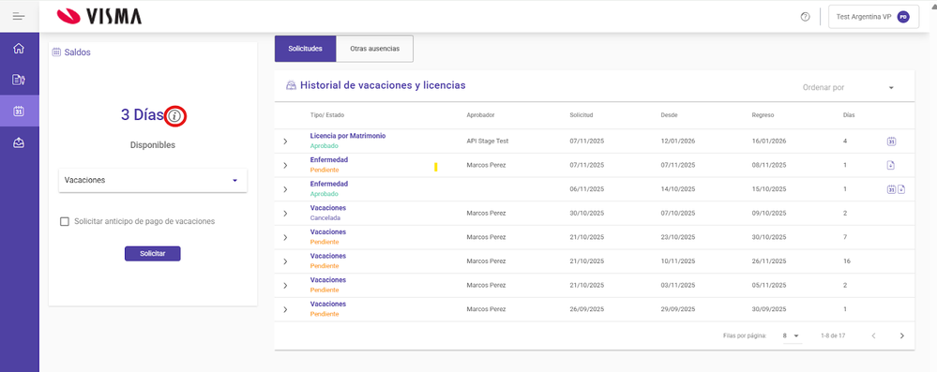Click the 7 days value
The image size is (937, 372).
(x=845, y=237)
